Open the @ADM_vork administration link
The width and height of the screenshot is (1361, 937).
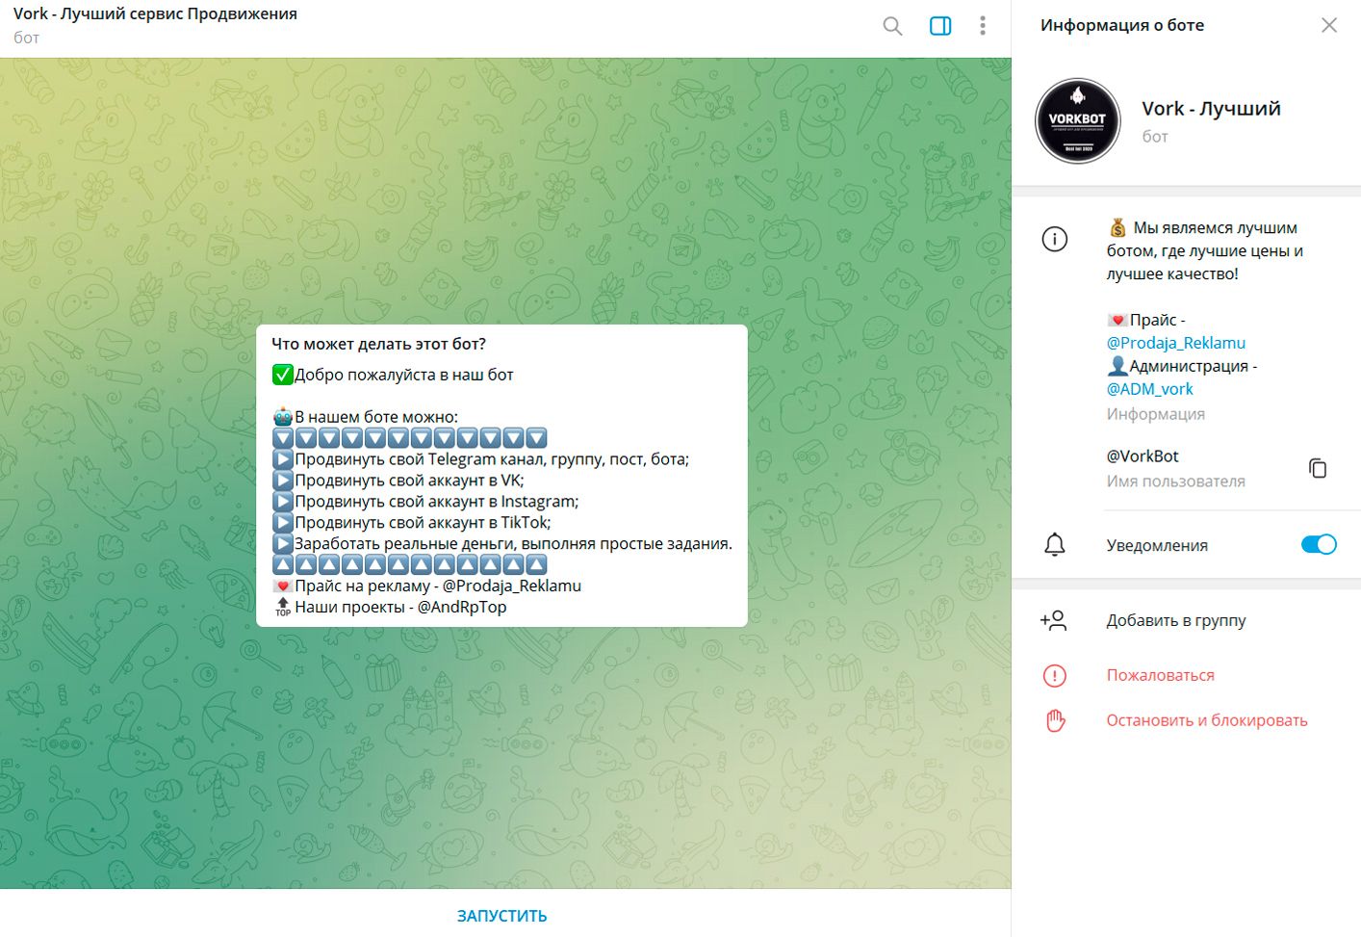(1149, 389)
